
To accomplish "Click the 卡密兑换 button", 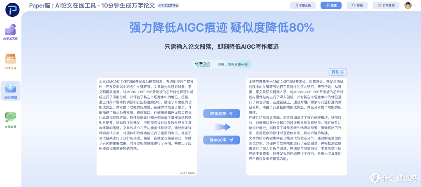I will click(x=302, y=5).
